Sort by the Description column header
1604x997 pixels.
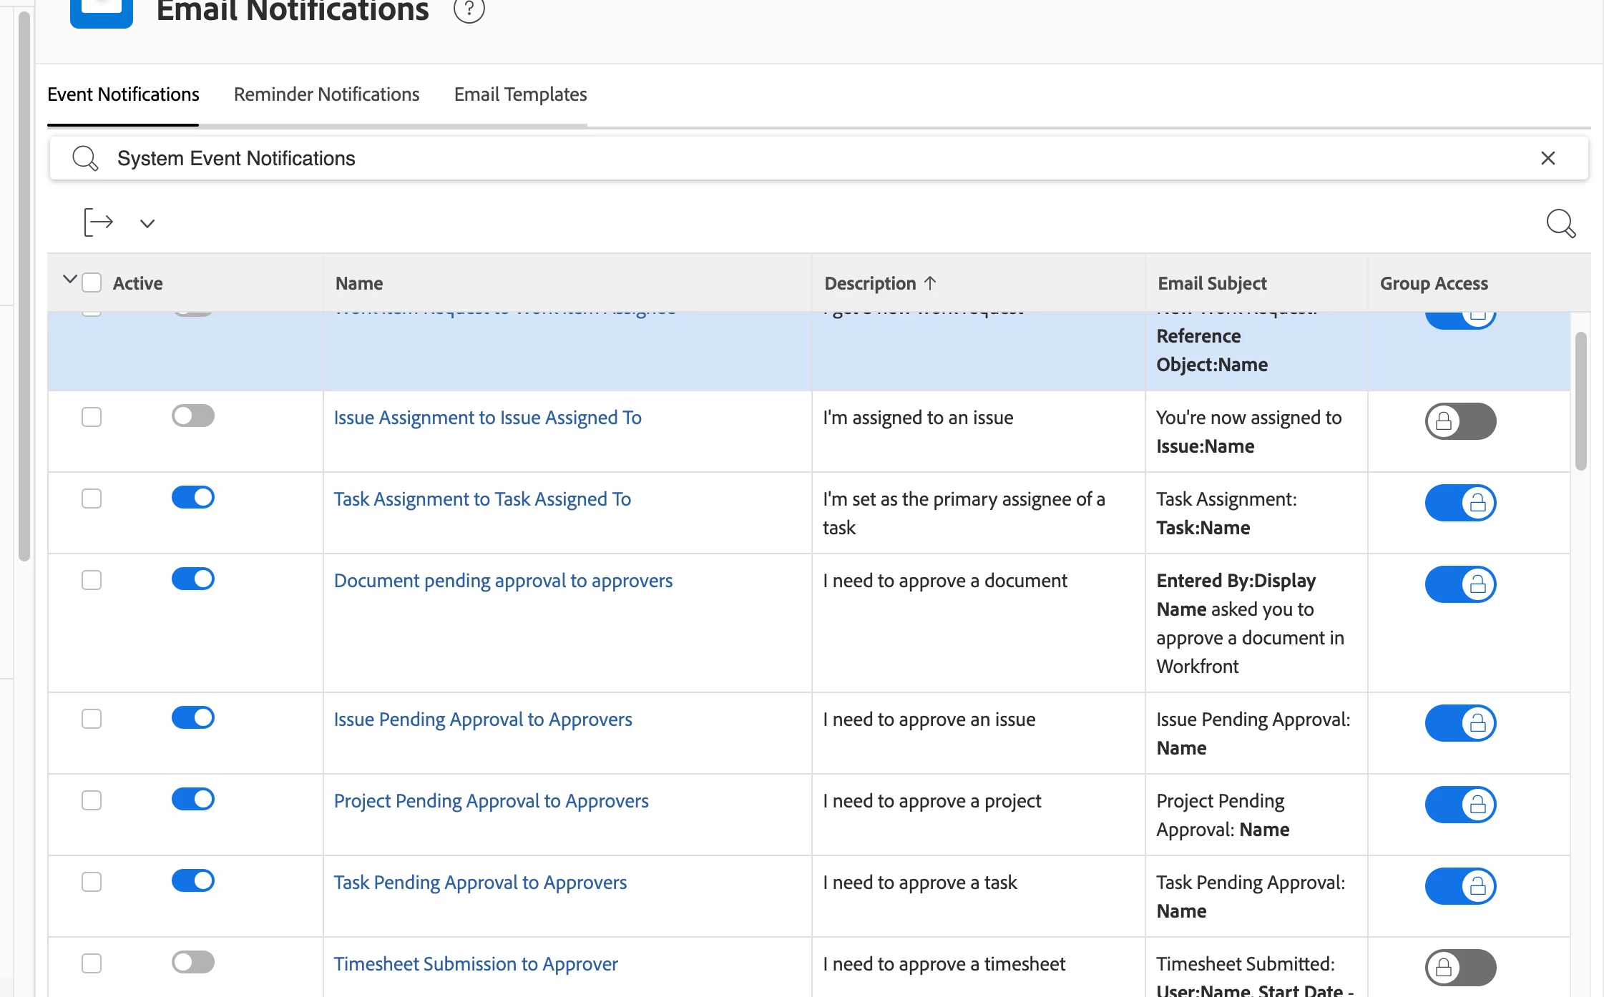[870, 283]
